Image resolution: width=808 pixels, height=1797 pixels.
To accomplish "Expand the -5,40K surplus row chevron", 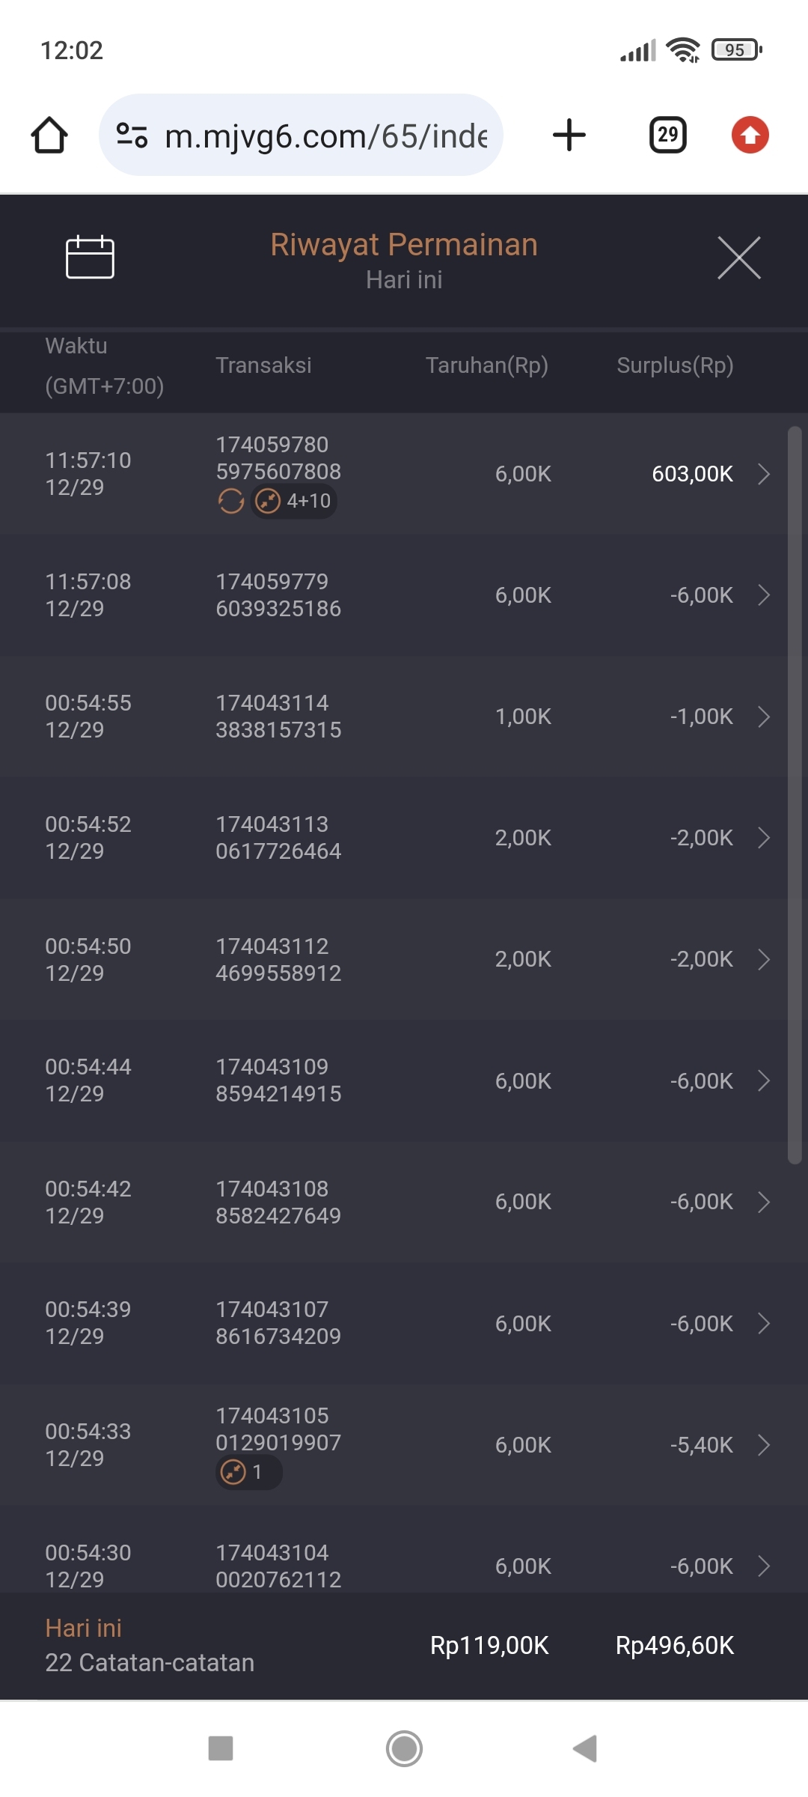I will 763,1444.
